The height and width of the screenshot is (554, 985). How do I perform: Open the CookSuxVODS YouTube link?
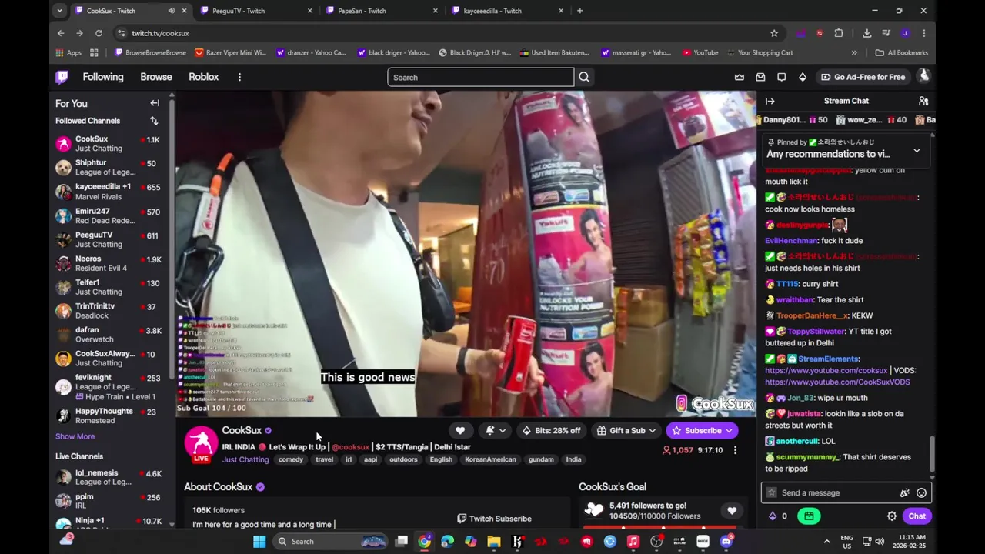click(x=837, y=382)
